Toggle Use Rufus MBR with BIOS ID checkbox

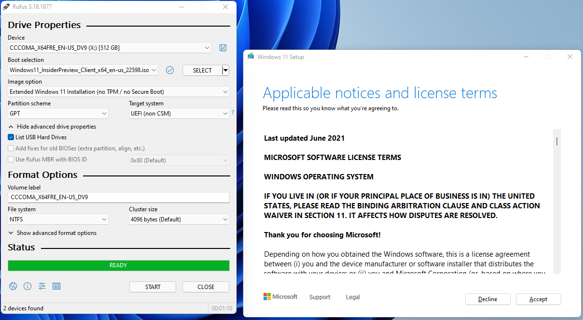(11, 160)
